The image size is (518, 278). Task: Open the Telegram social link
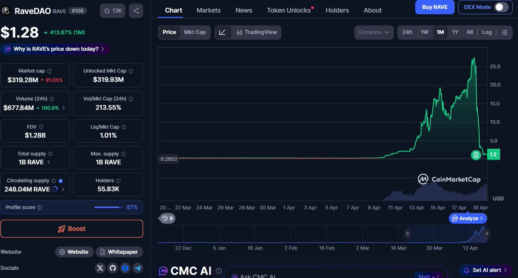coord(138,268)
